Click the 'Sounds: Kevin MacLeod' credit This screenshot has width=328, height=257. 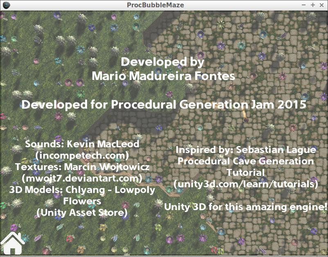coord(82,144)
